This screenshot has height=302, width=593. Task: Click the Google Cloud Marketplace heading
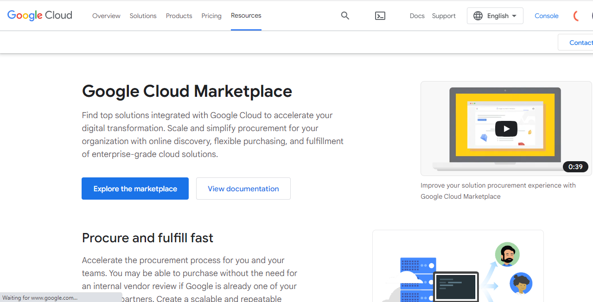[187, 91]
